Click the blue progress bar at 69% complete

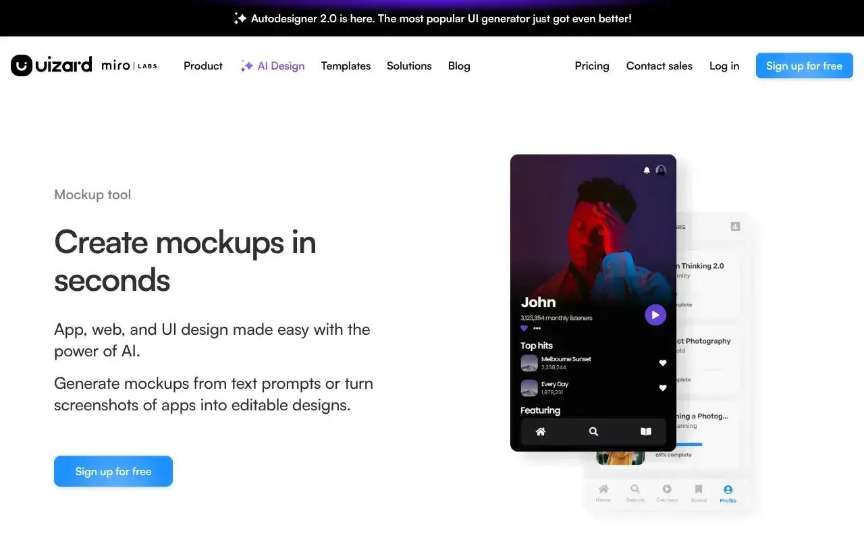click(688, 444)
